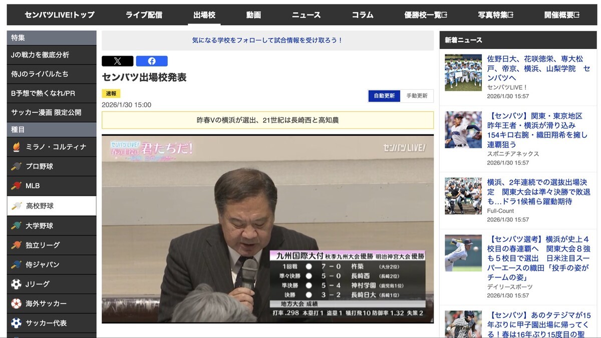Share the article on Facebook

point(152,61)
